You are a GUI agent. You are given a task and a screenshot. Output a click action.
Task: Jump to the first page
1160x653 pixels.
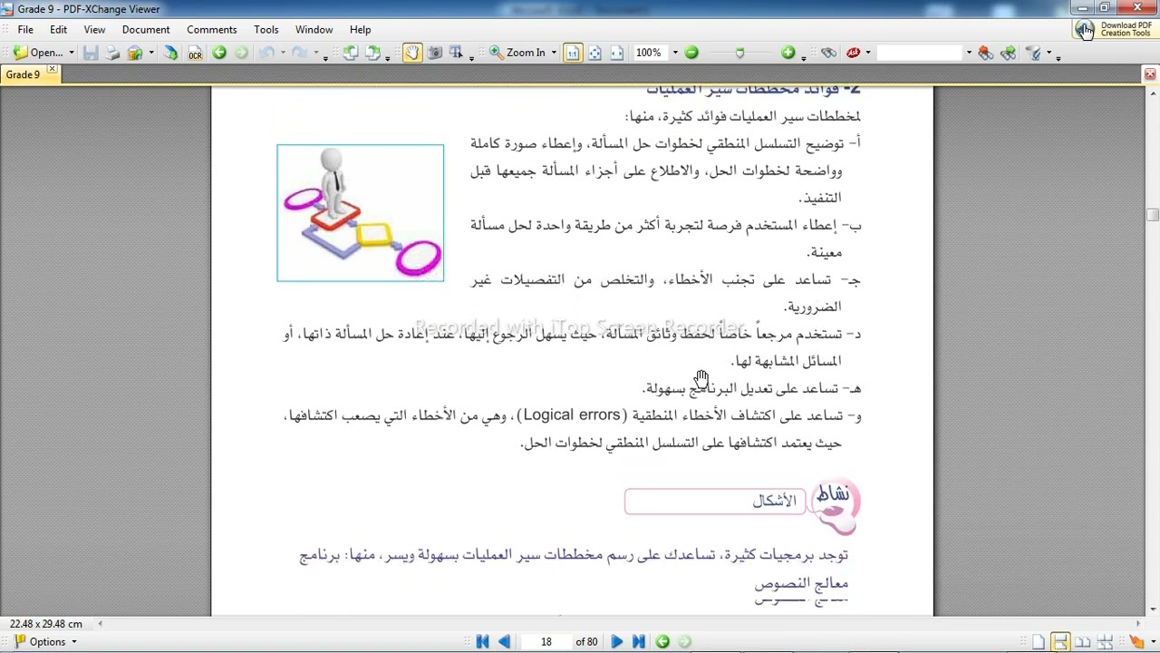pyautogui.click(x=482, y=641)
